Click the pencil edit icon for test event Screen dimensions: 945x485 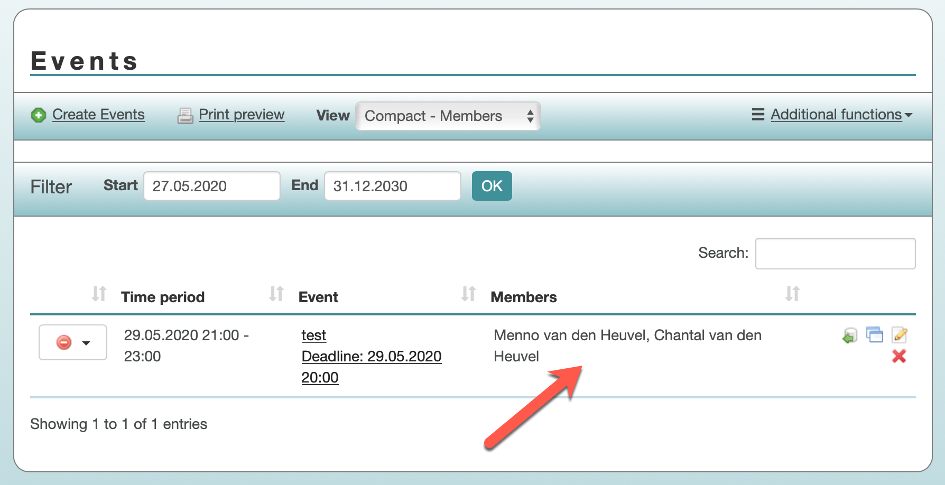click(x=899, y=335)
